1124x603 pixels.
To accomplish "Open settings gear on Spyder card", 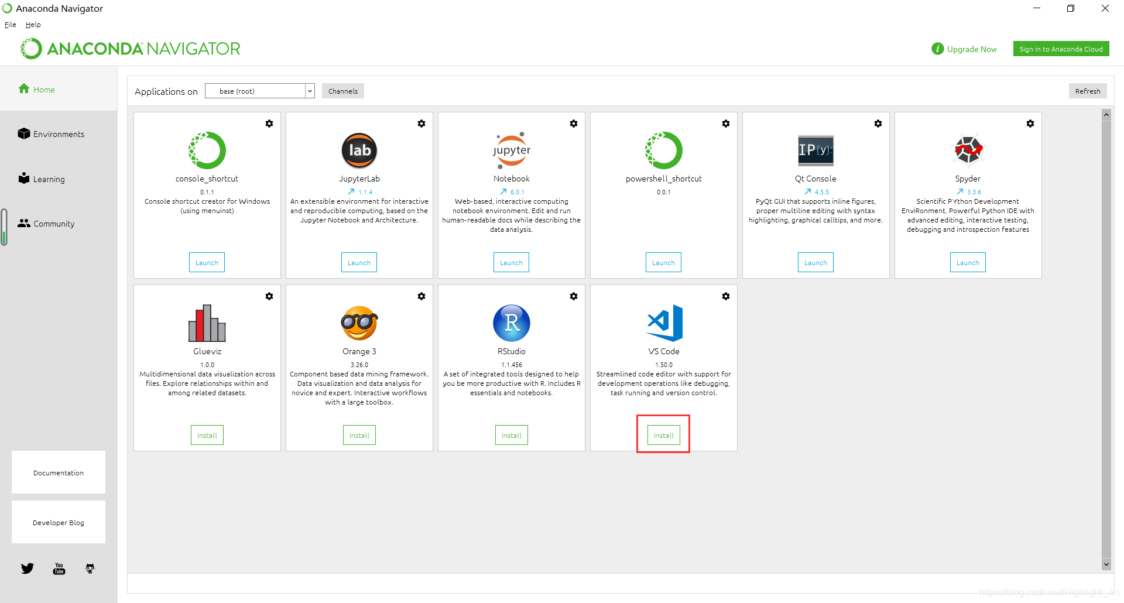I will click(x=1030, y=124).
